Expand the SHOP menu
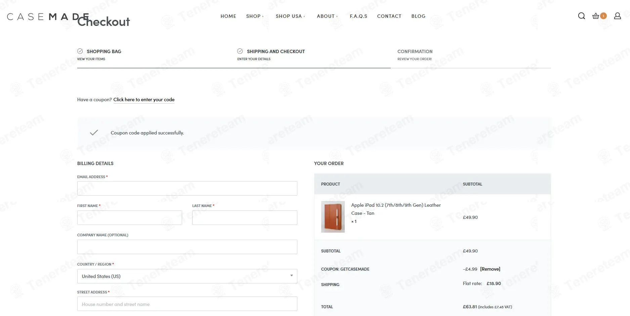630x316 pixels. point(255,16)
